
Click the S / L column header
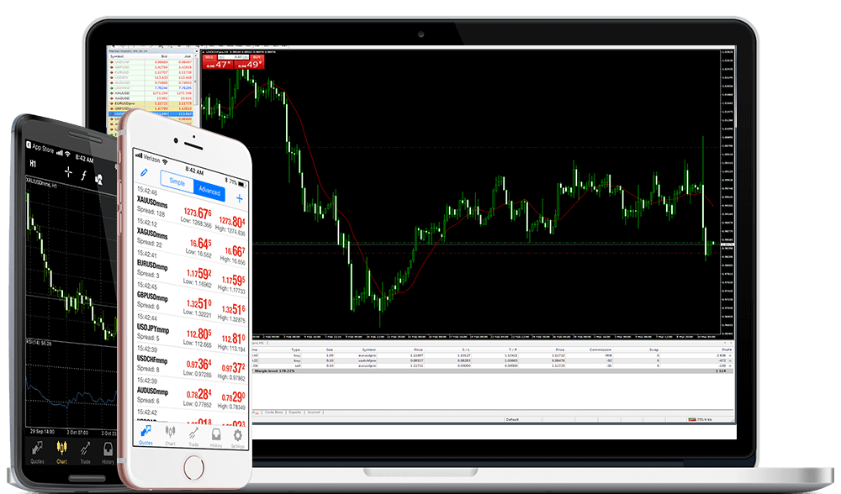tap(466, 349)
